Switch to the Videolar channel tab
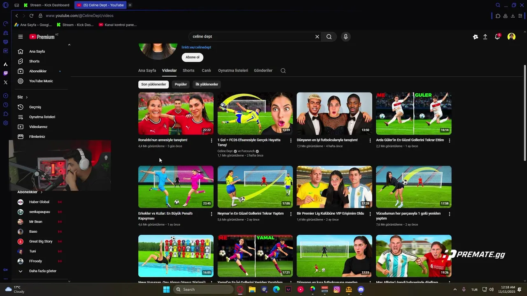 [x=169, y=71]
